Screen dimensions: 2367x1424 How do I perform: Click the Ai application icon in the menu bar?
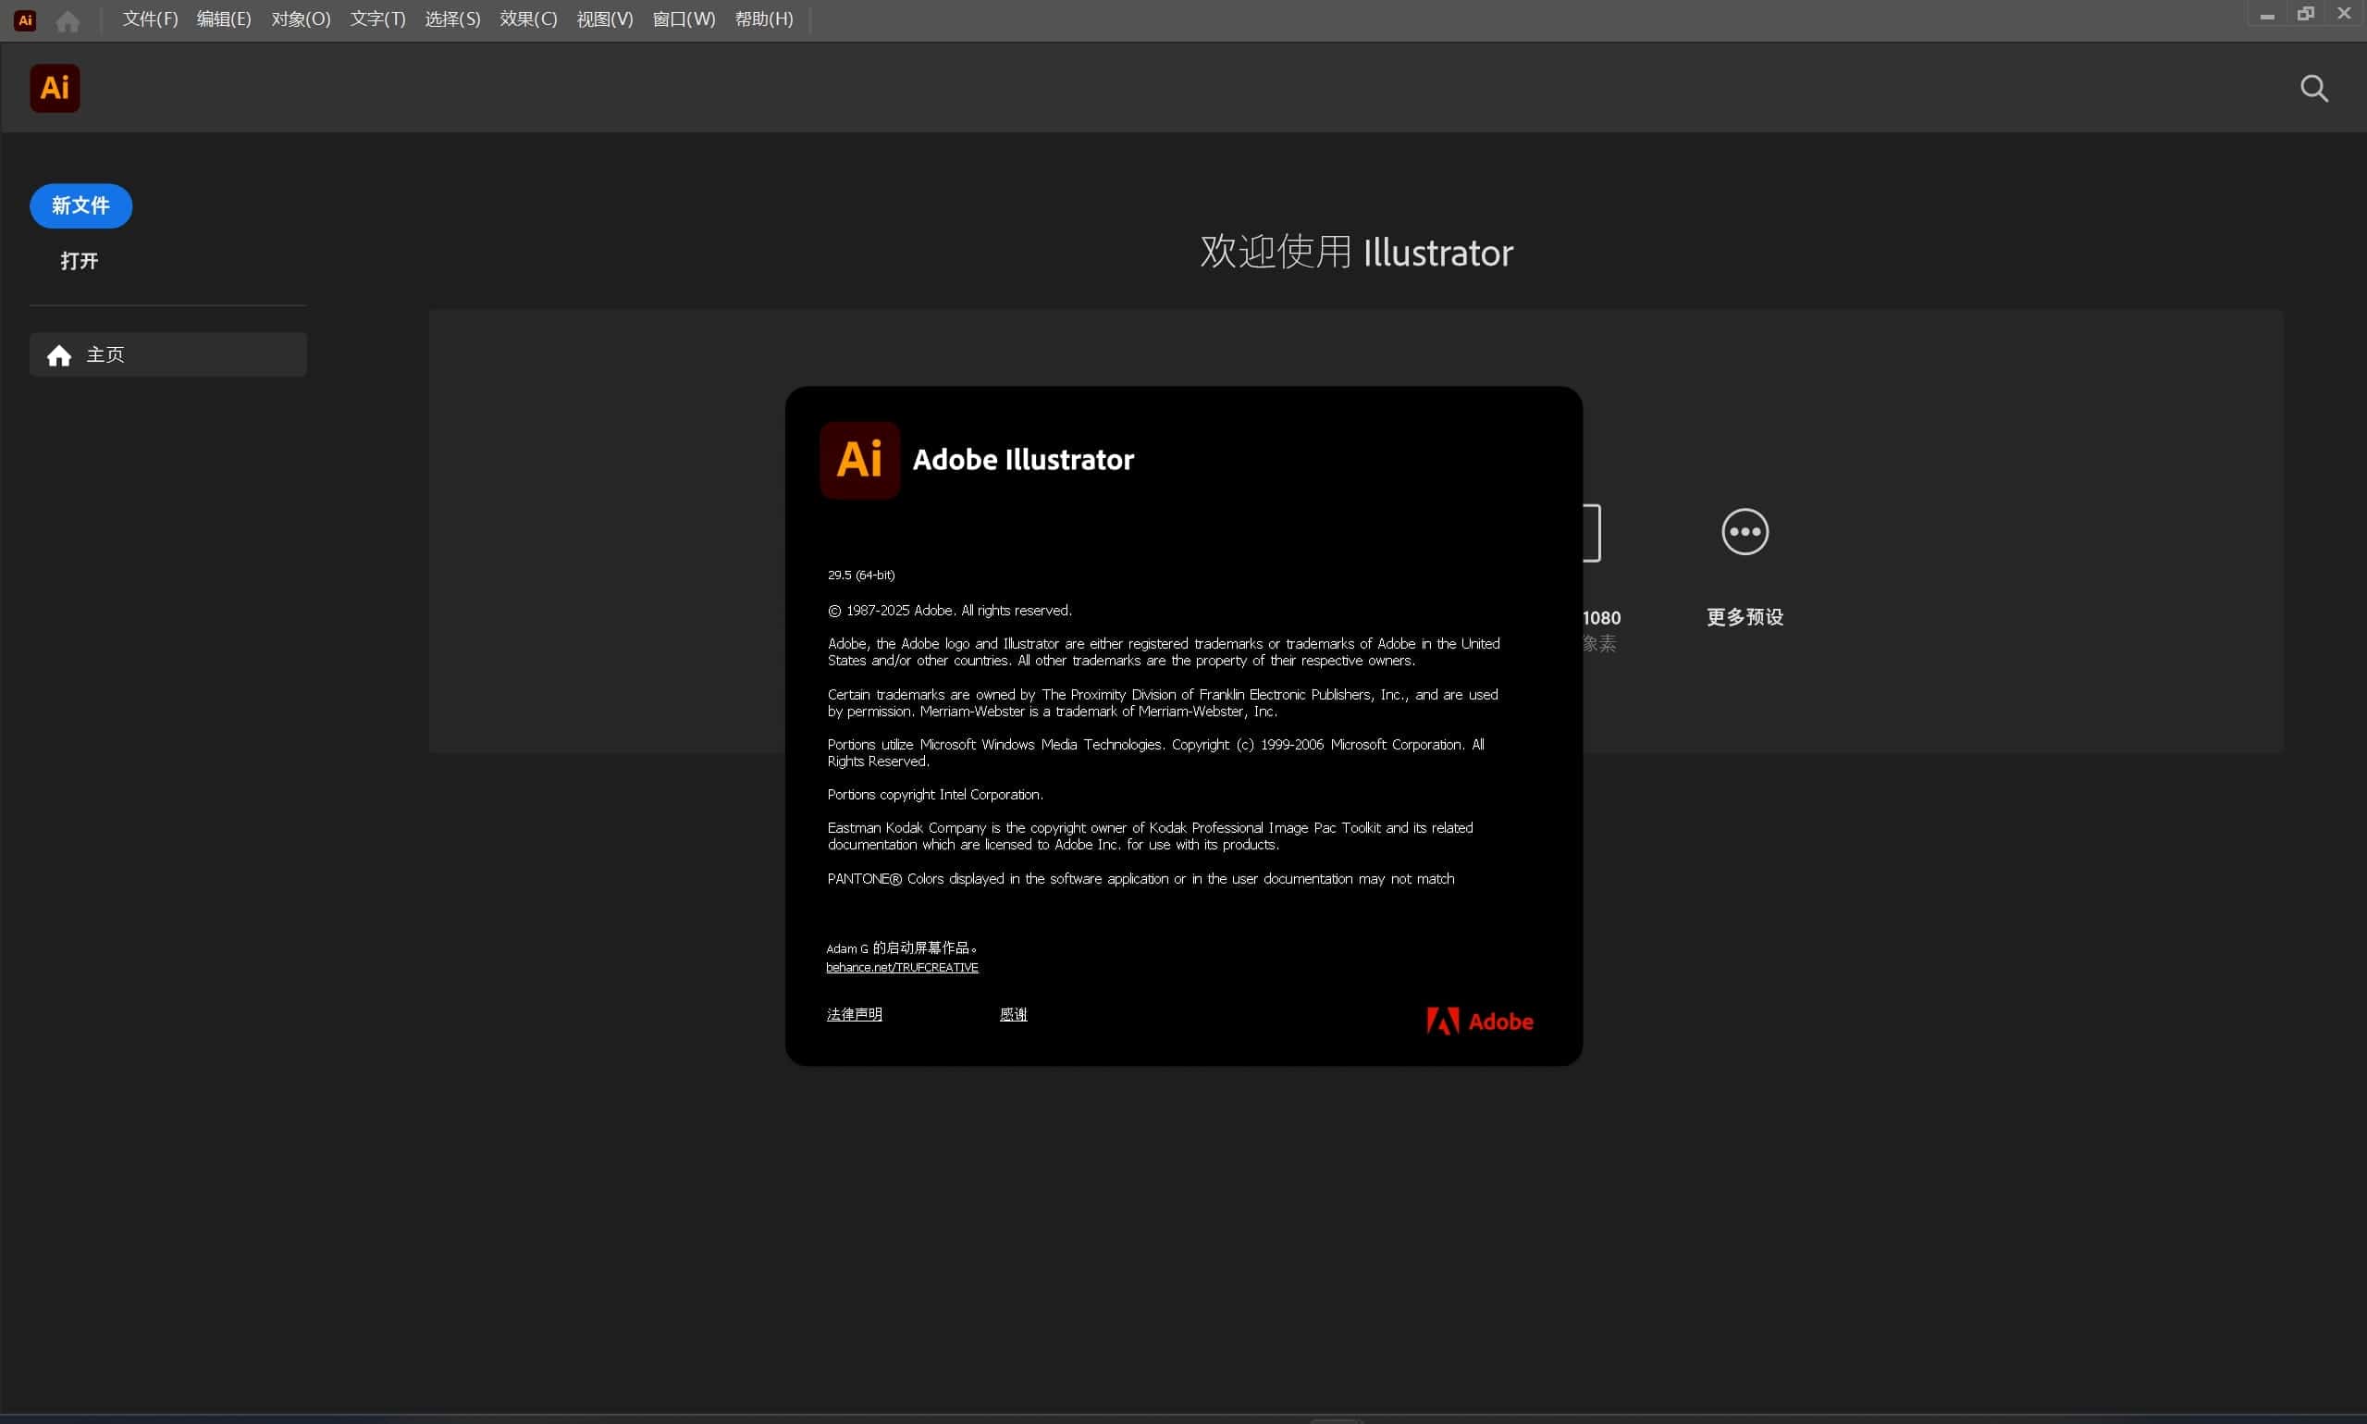24,19
